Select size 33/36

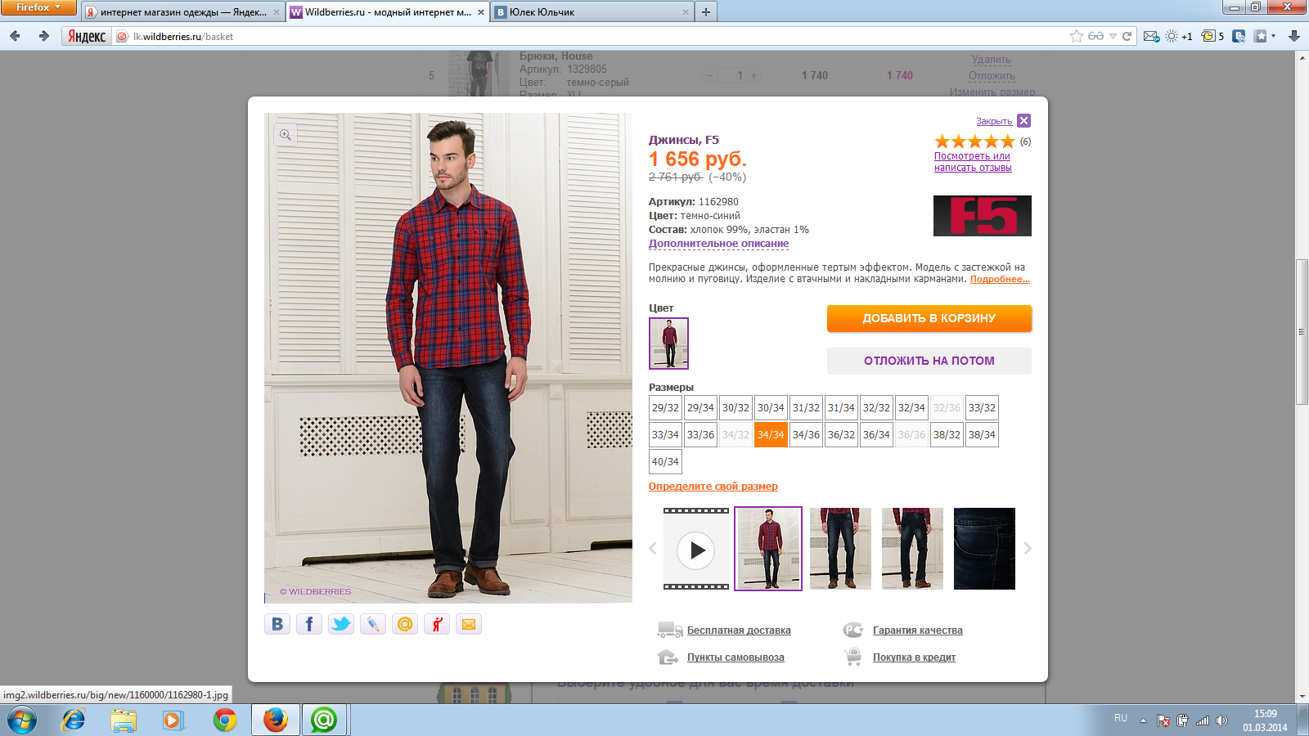click(x=700, y=435)
